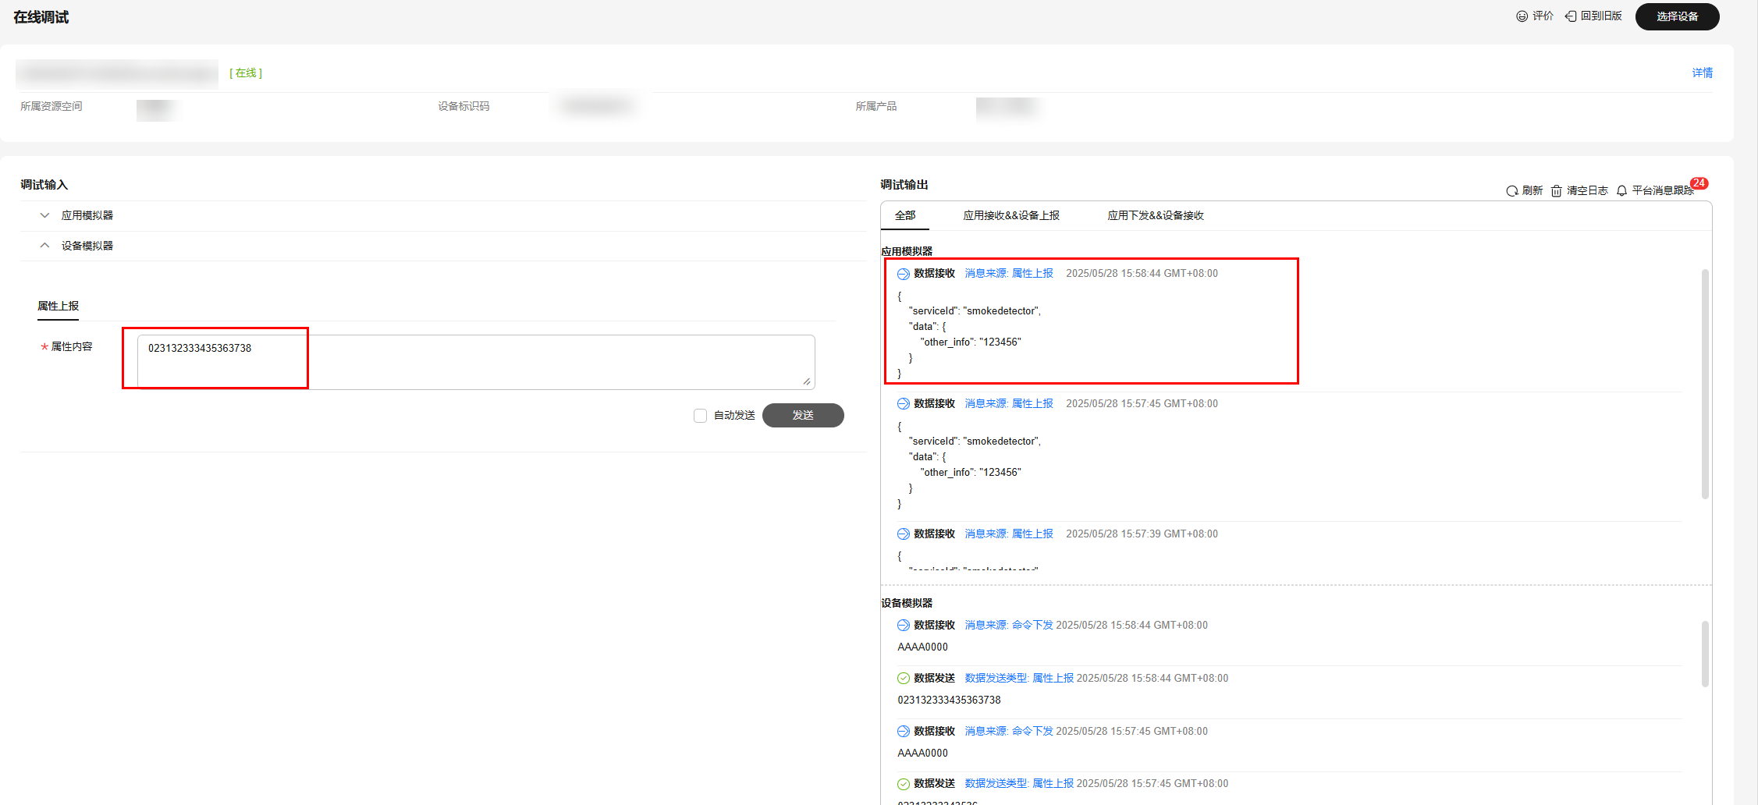Switch to 应用下发&&设备接收 tab
The height and width of the screenshot is (805, 1758).
pos(1156,215)
